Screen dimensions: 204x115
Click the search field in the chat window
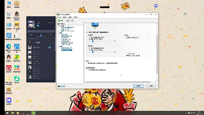(x=41, y=31)
